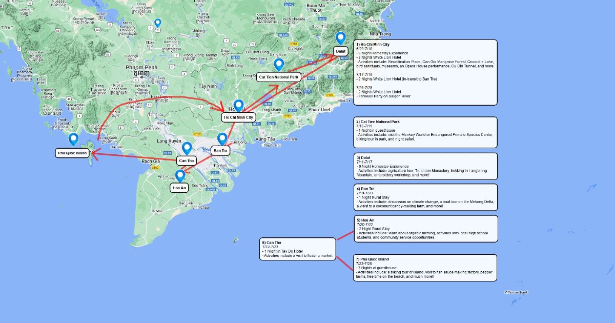Select the 6) Can Tho itinerary box
This screenshot has width=615, height=323.
click(x=298, y=249)
